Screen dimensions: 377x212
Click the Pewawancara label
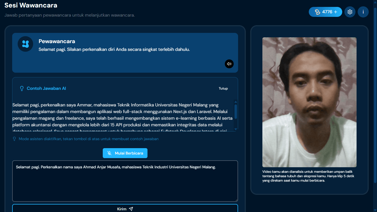tap(57, 41)
